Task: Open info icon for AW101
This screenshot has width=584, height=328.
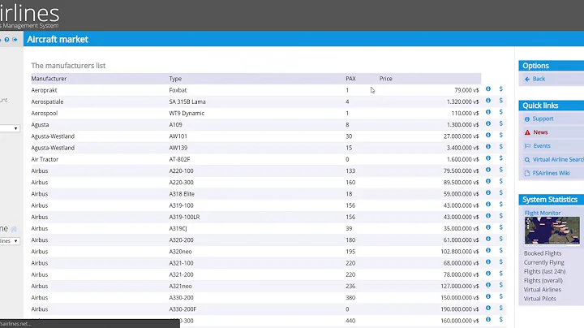Action: coord(488,136)
